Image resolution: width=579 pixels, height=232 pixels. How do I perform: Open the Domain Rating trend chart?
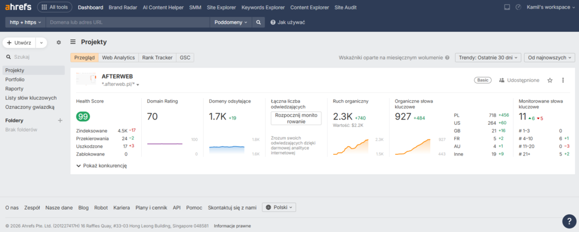[165, 144]
